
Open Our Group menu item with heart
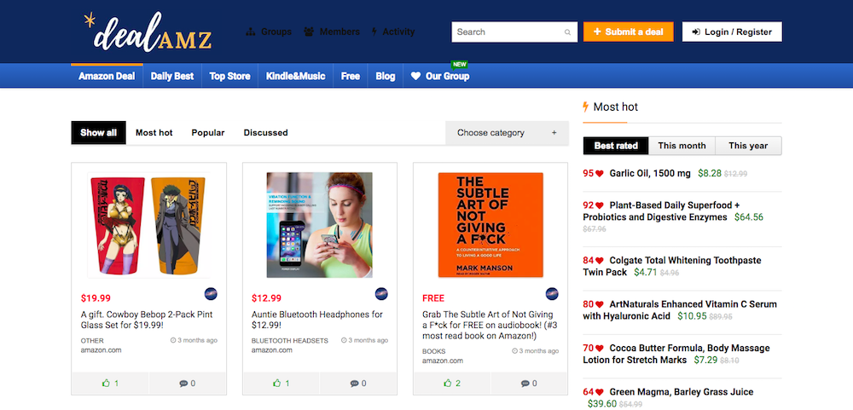tap(440, 76)
